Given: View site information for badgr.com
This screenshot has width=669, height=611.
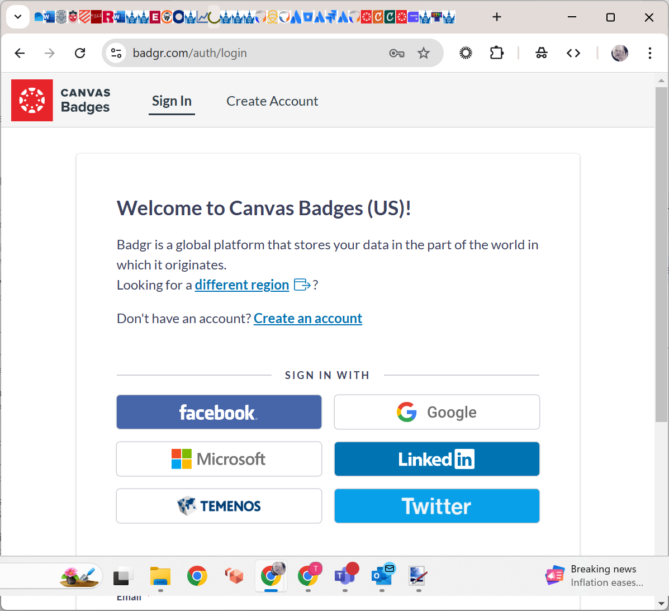Looking at the screenshot, I should pyautogui.click(x=116, y=53).
